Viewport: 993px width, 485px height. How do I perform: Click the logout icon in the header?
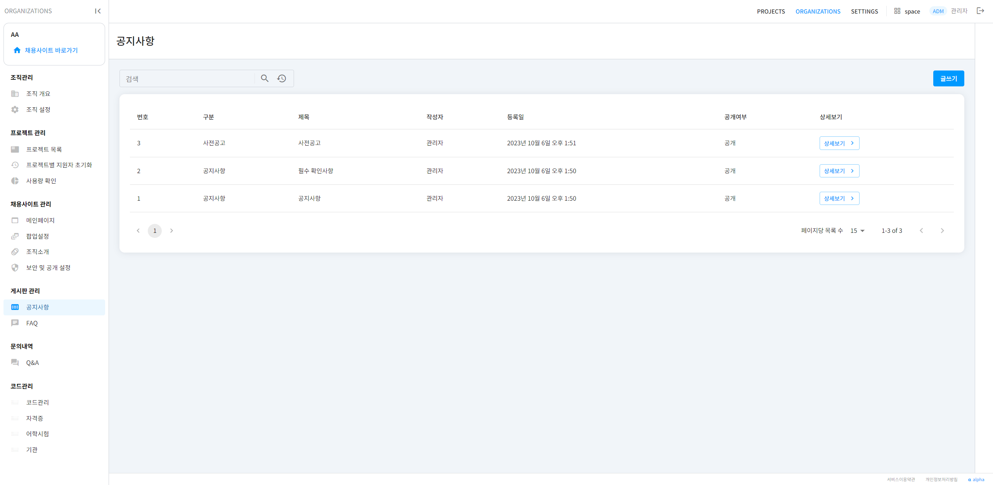980,11
